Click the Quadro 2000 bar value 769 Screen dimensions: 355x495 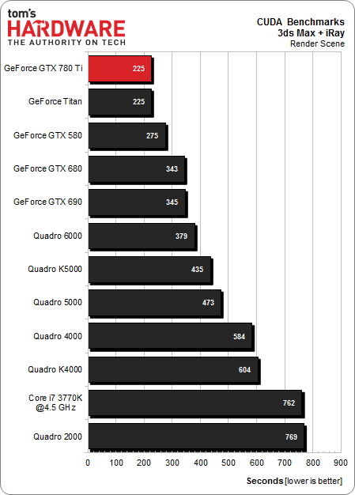(291, 437)
